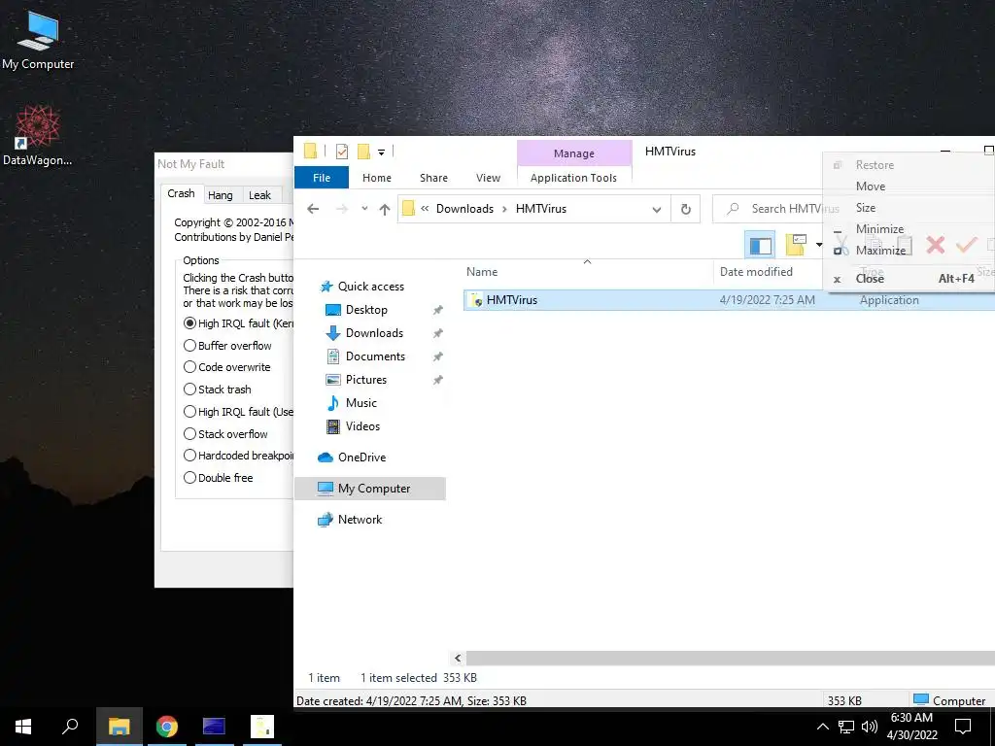Image resolution: width=995 pixels, height=746 pixels.
Task: Click the Desktop icon in Quick access
Action: coord(332,310)
